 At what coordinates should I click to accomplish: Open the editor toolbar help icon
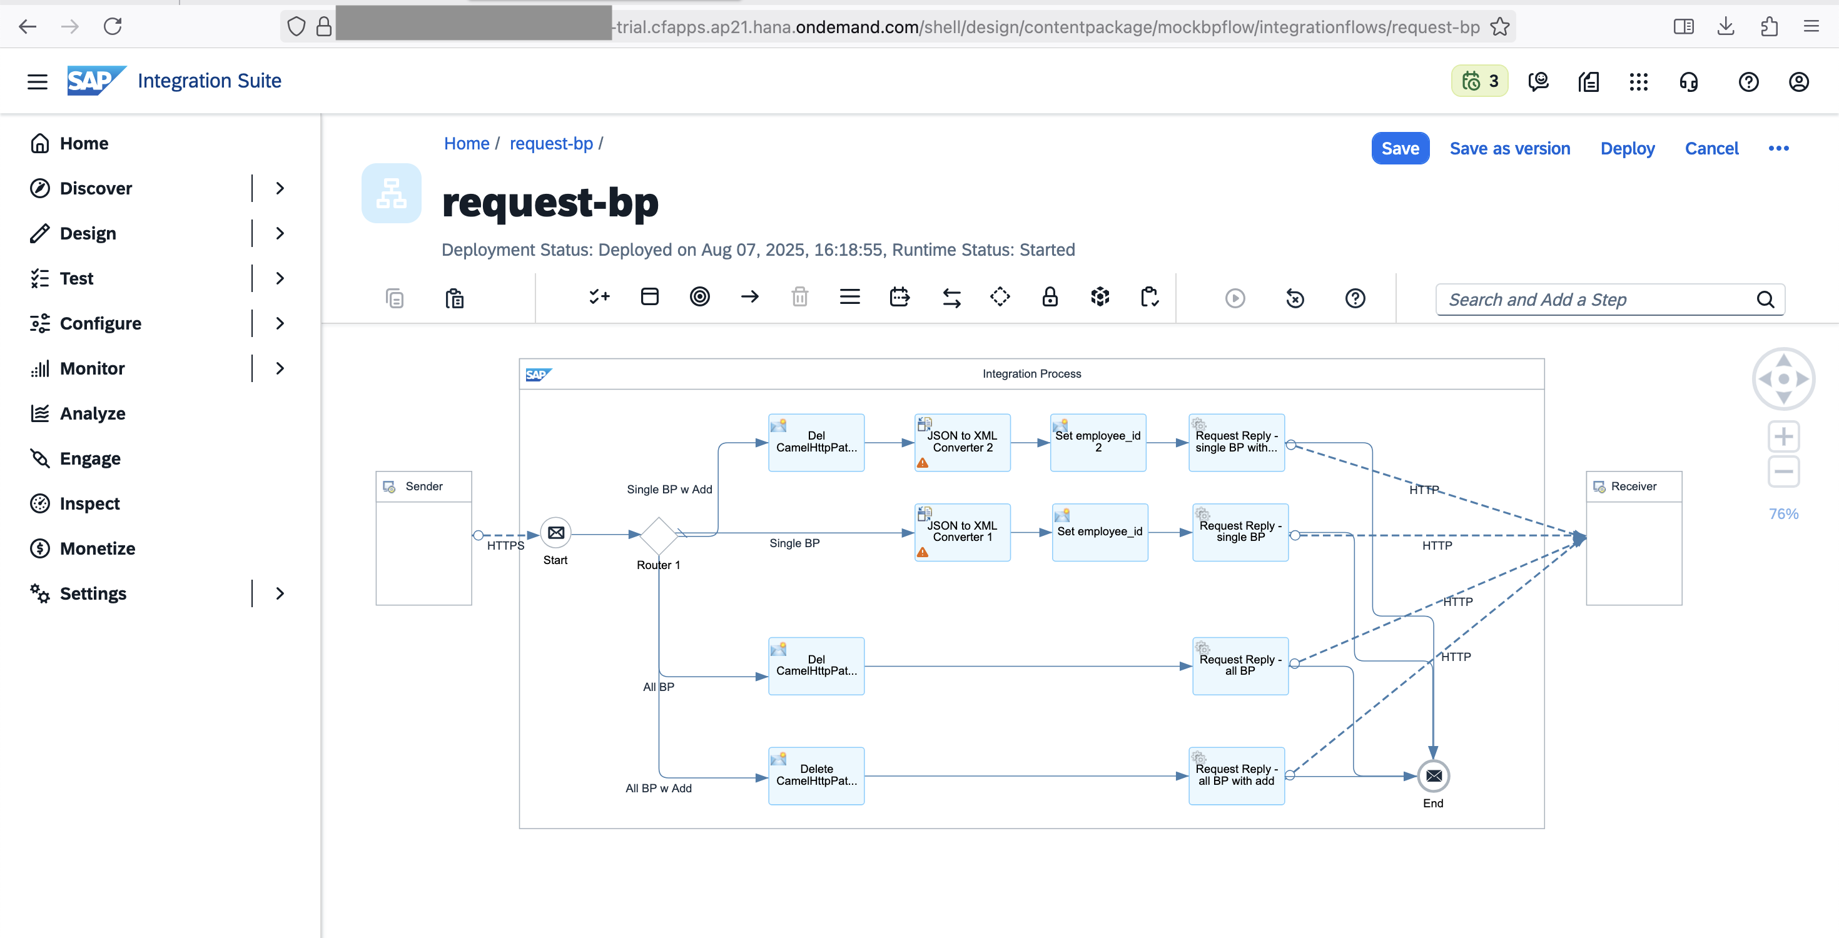(1355, 298)
